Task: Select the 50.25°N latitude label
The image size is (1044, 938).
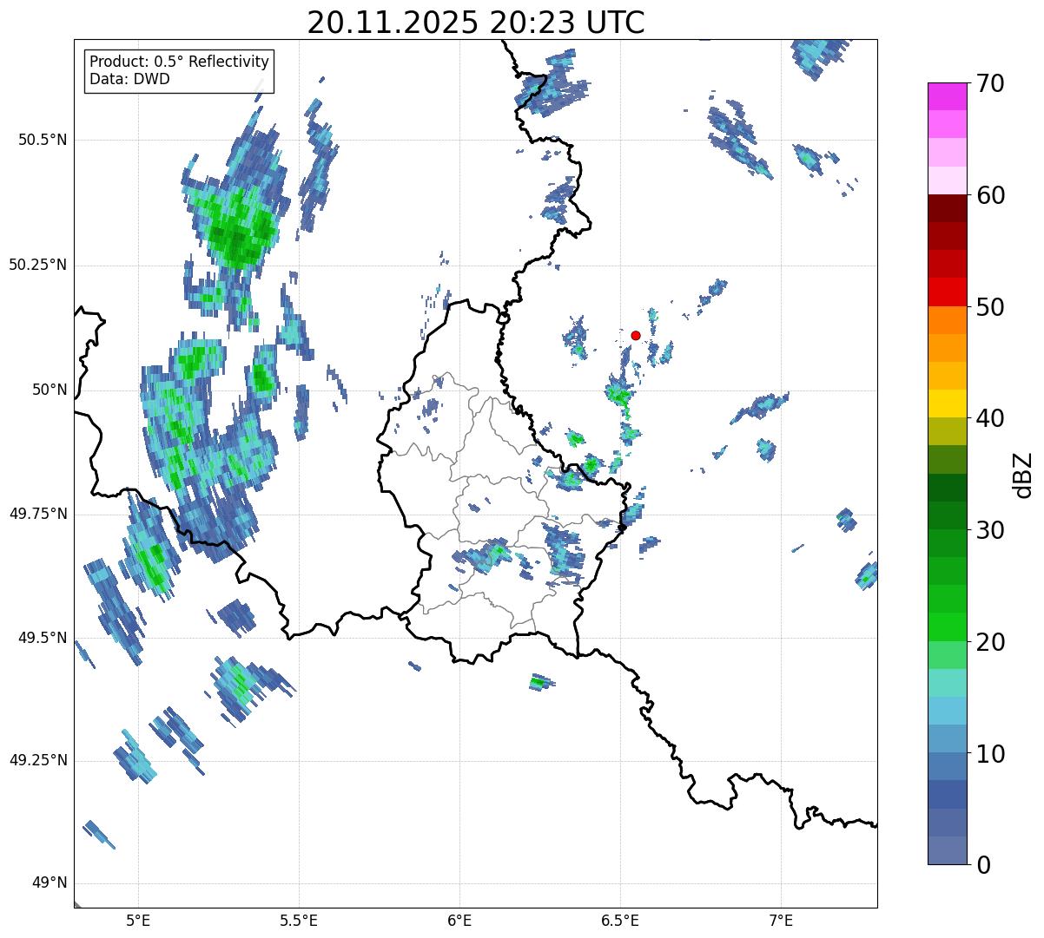Action: (37, 265)
